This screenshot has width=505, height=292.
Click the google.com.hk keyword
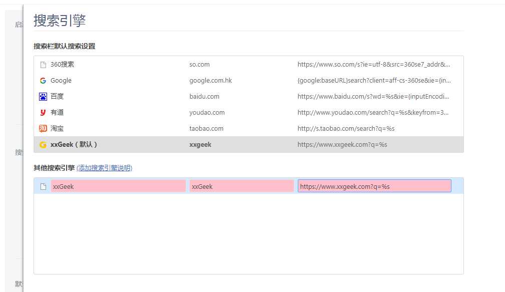pos(211,81)
